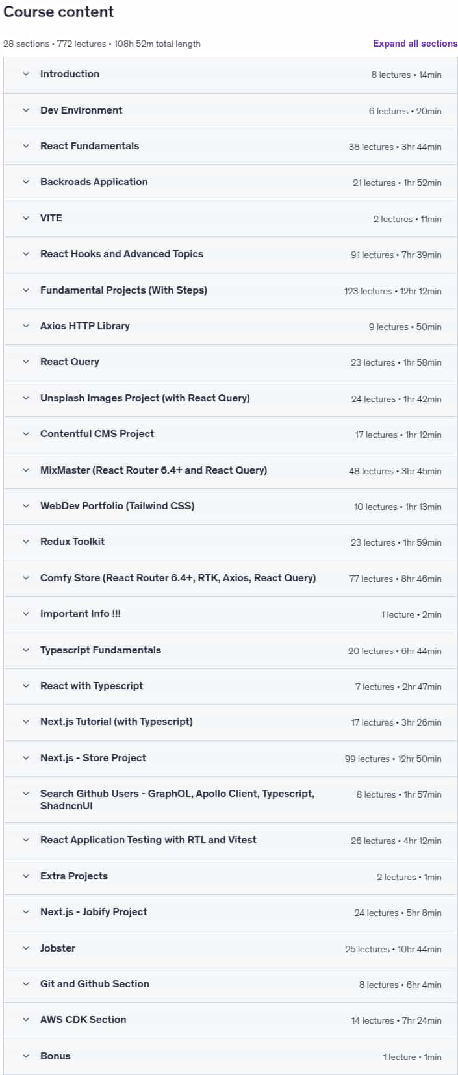Click the 123 lectures • 12hr 12min text
Viewport: 458px width, 1075px height.
(x=393, y=291)
